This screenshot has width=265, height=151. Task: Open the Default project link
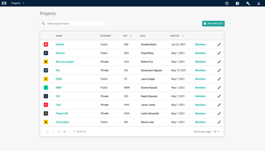click(60, 44)
